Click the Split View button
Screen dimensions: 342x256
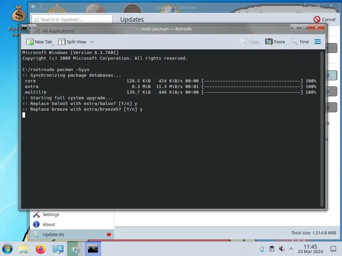click(72, 42)
